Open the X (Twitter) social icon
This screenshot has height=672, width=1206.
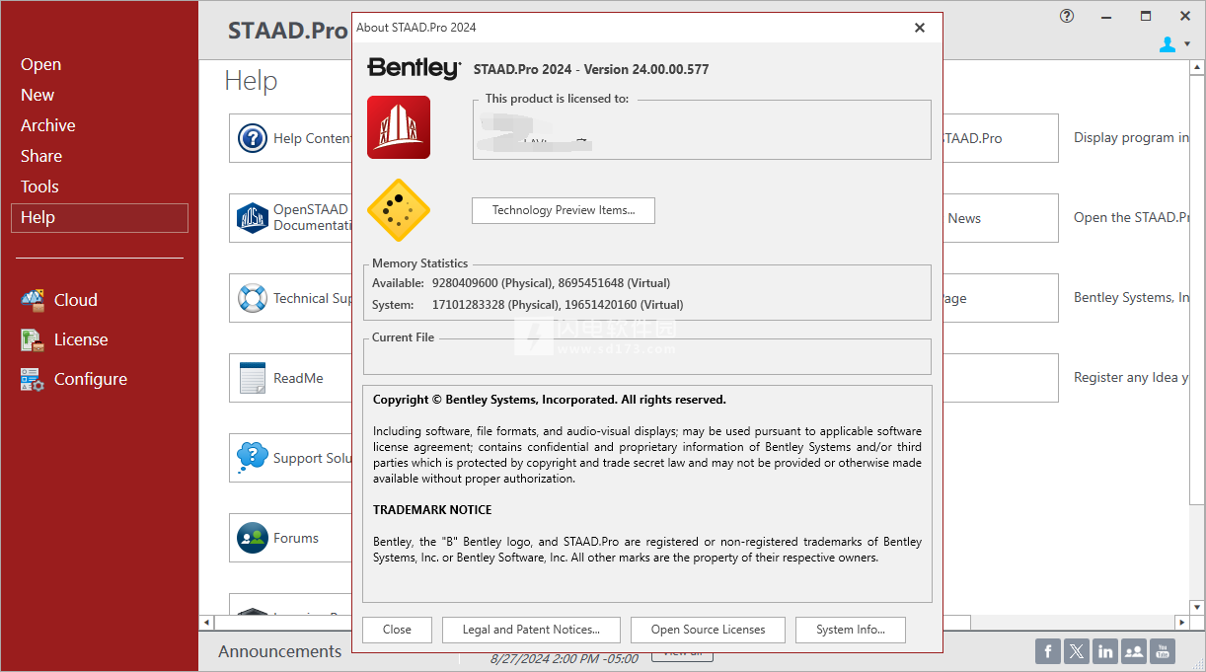1077,651
